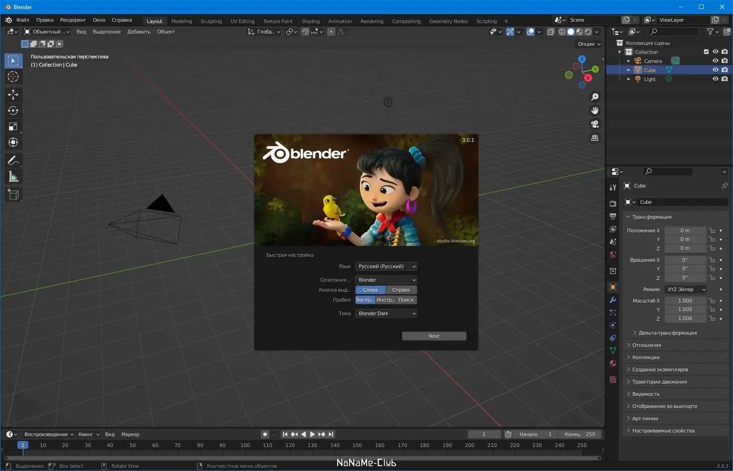Expand the Cube item in outliner
Screen dimensions: 733x471
click(628, 70)
